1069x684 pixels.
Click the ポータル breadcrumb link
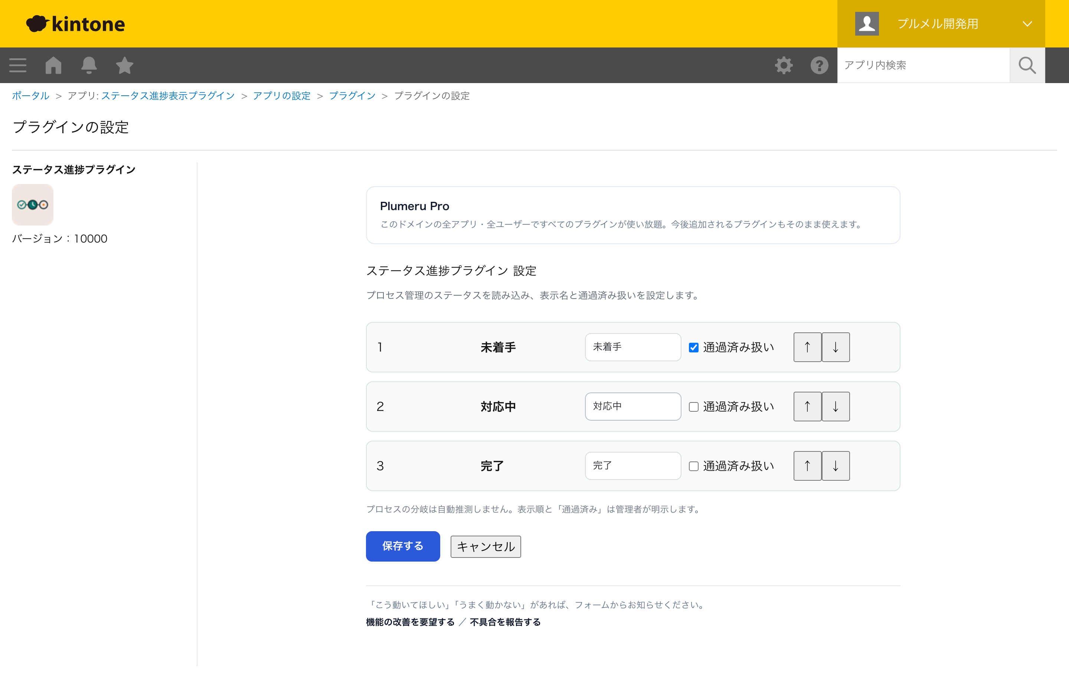[31, 95]
